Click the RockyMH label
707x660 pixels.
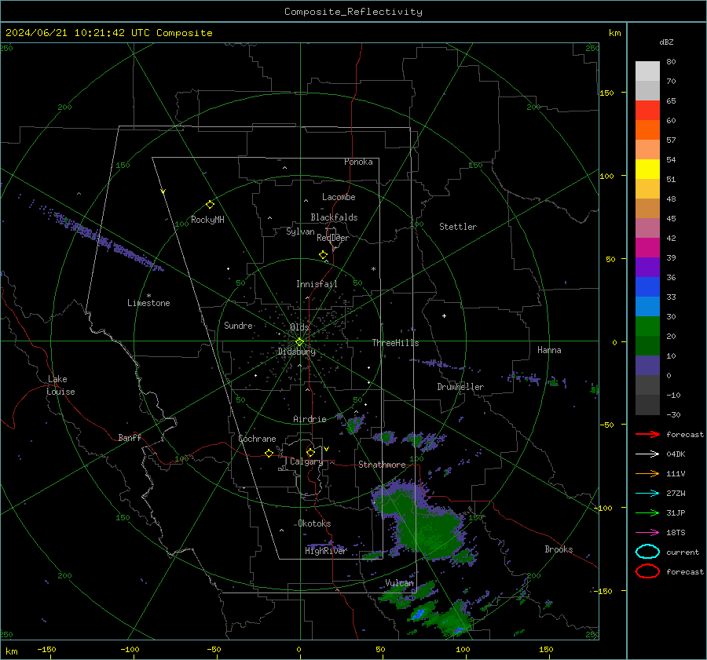coord(207,220)
